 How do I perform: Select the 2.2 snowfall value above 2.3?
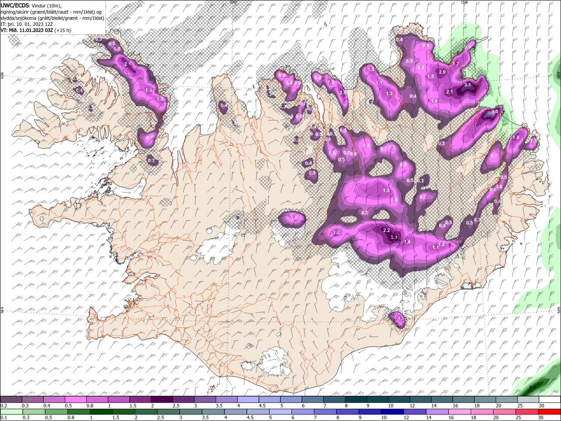(387, 230)
